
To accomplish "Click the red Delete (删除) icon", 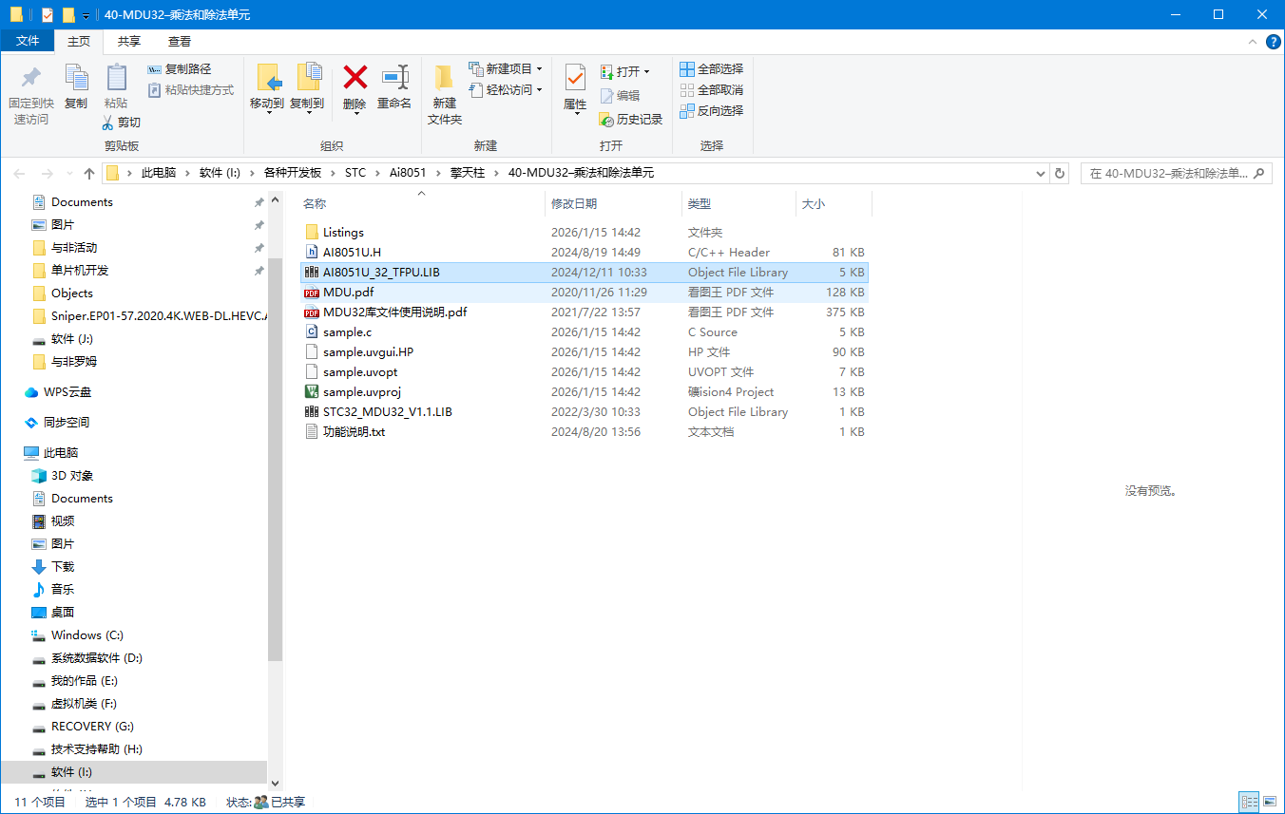I will (x=355, y=77).
